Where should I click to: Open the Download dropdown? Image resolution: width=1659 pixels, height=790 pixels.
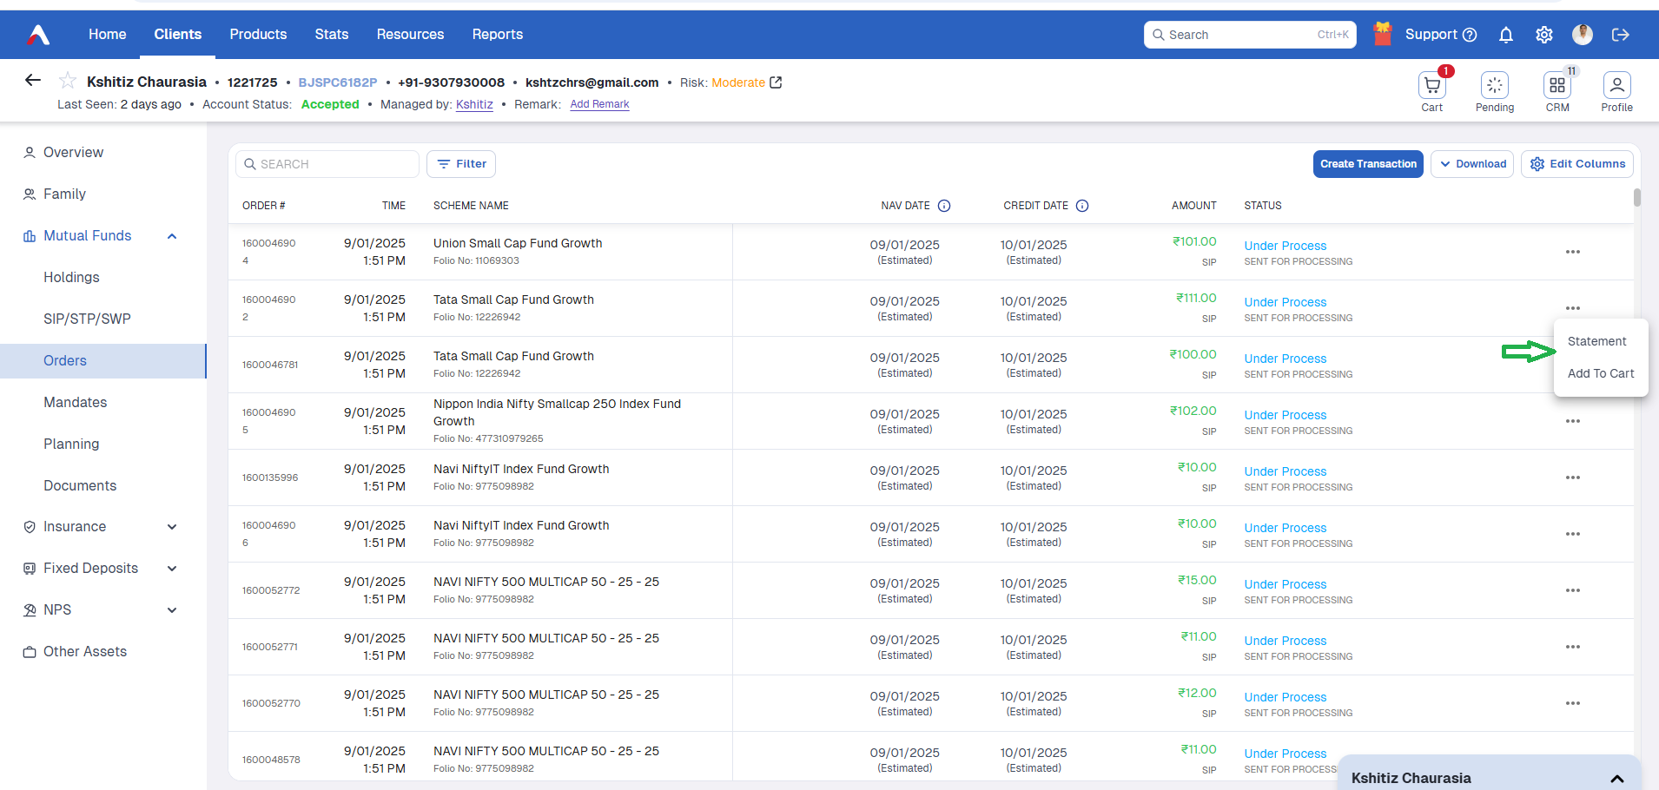(x=1472, y=164)
